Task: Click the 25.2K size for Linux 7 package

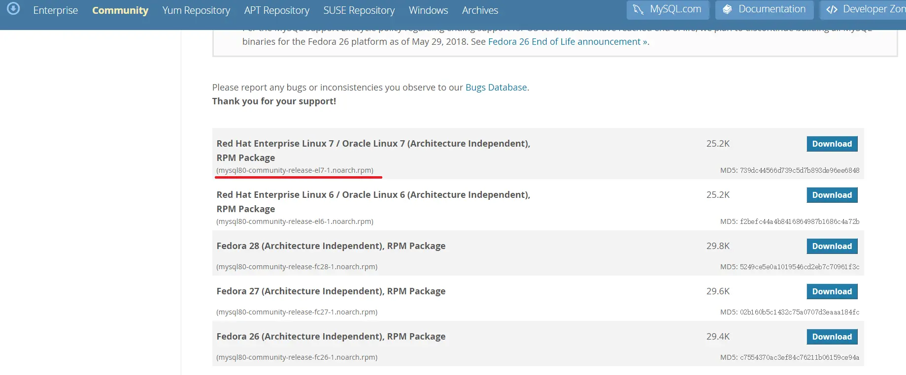Action: (718, 144)
